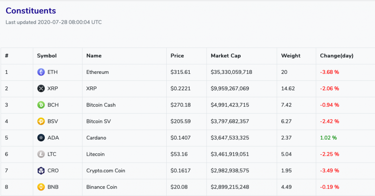Click the Crypto.com Coin name cell

coord(106,171)
